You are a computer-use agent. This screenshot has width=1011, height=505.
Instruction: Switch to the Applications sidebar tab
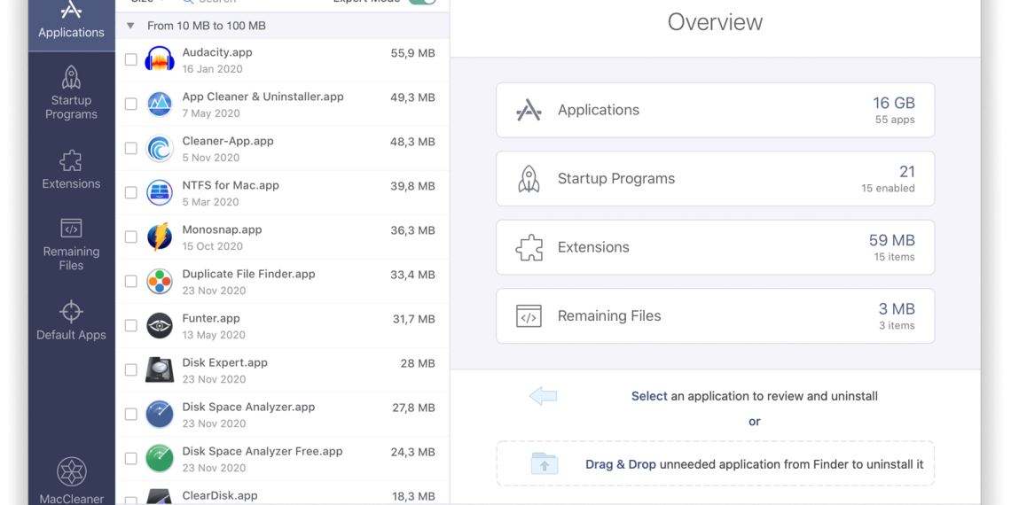click(71, 21)
